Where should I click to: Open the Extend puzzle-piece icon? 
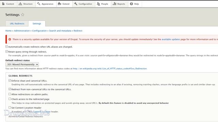click(x=60, y=4)
